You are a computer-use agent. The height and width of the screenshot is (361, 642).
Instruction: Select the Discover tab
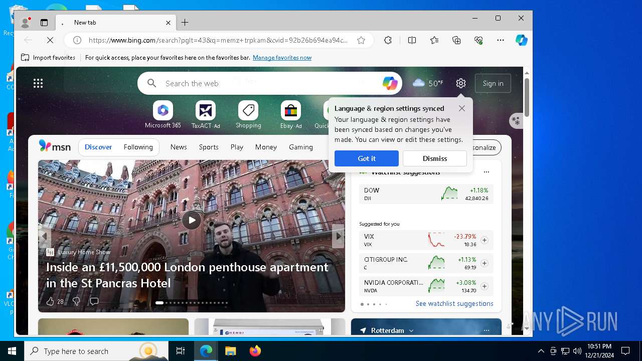98,147
